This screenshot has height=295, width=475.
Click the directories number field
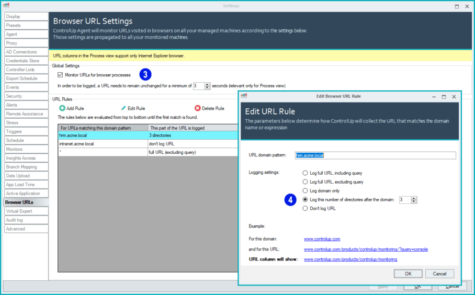click(405, 200)
